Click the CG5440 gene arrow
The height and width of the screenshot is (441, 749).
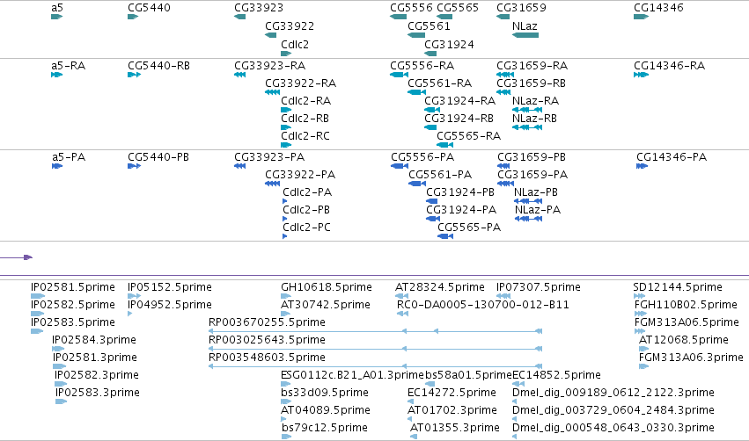click(133, 17)
